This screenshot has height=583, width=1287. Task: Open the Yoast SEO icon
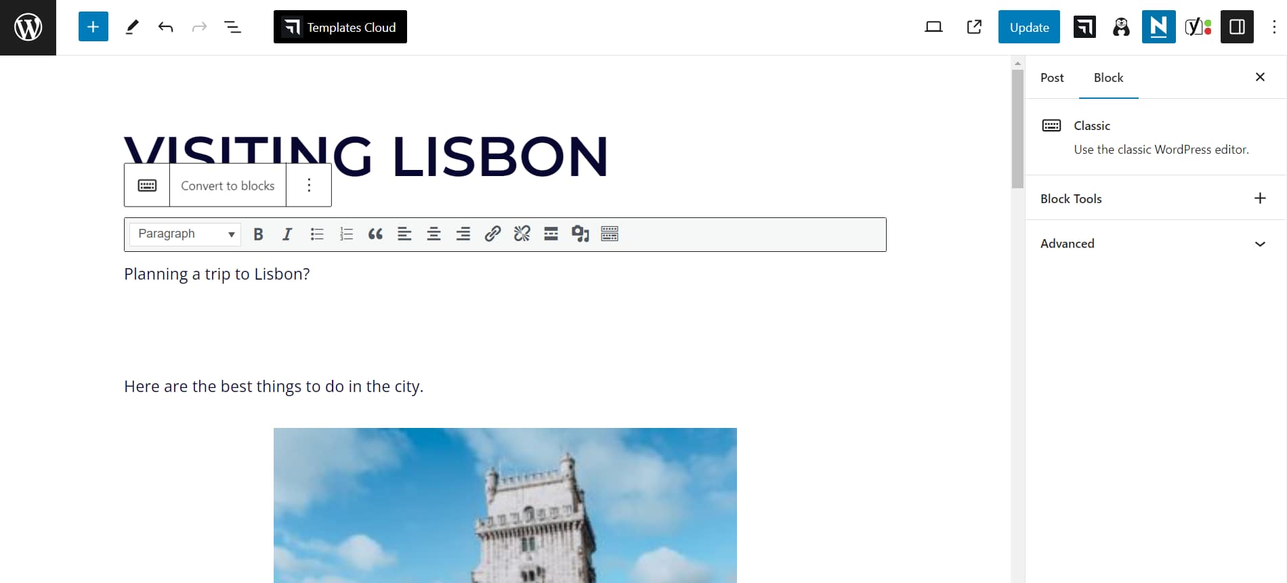(x=1198, y=27)
